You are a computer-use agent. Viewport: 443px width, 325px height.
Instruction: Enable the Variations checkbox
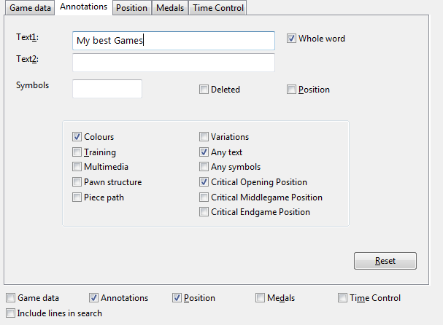coord(204,137)
